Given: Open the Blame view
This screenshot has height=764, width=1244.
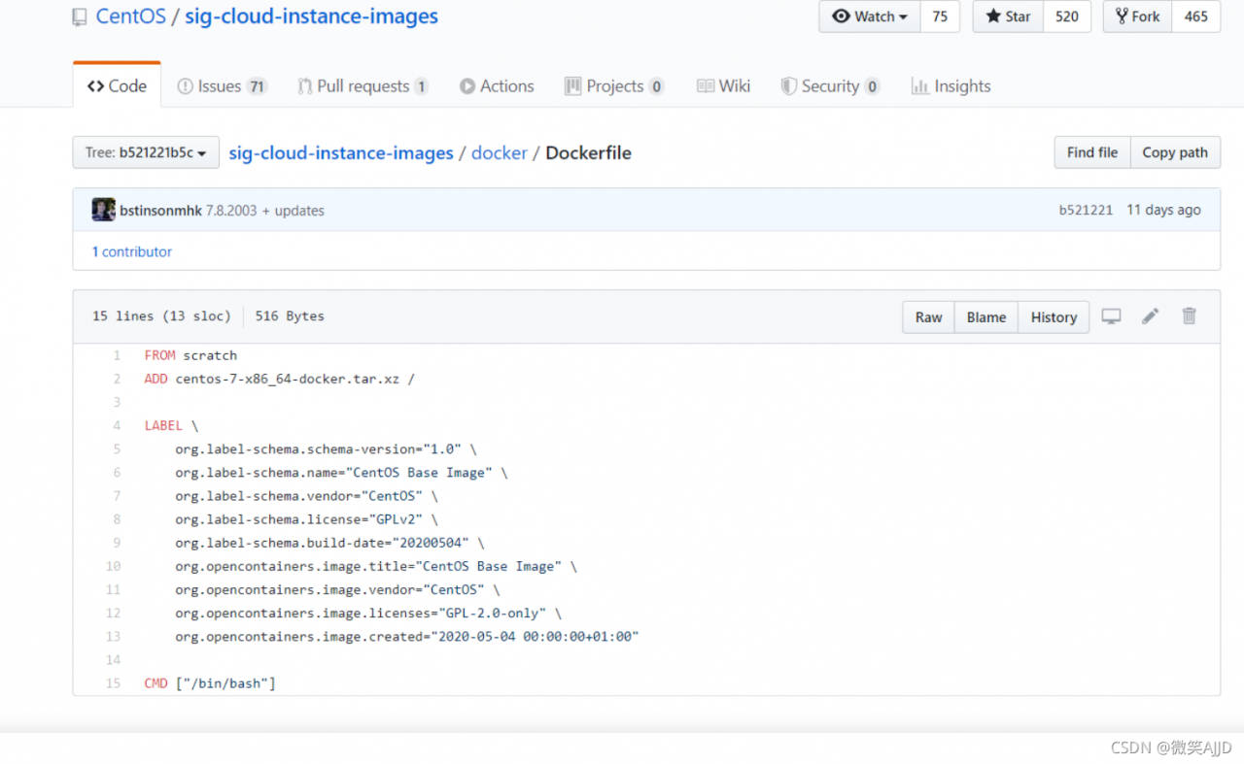Looking at the screenshot, I should point(985,317).
